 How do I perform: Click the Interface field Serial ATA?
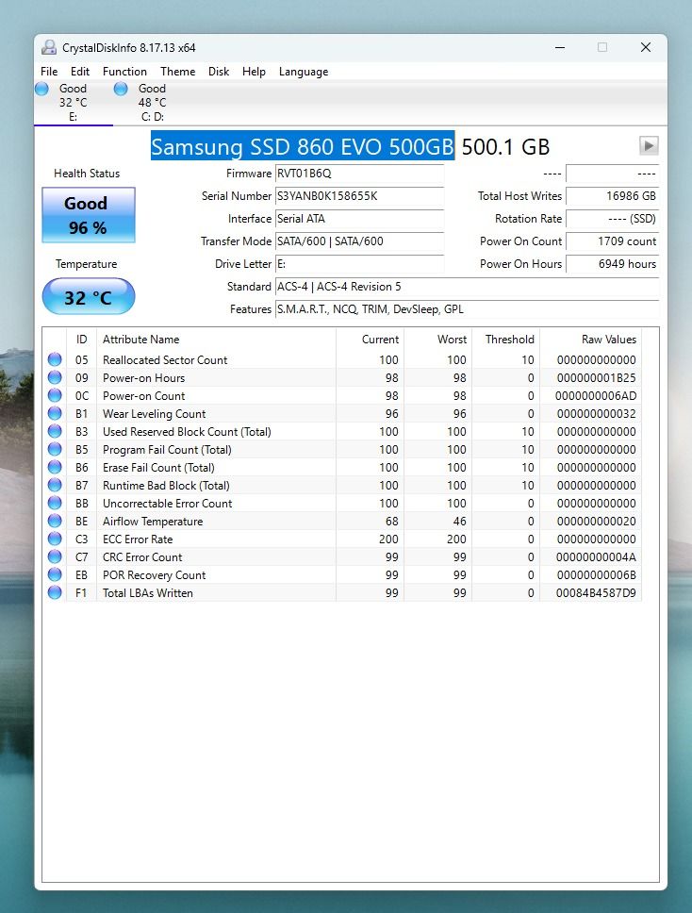(359, 219)
